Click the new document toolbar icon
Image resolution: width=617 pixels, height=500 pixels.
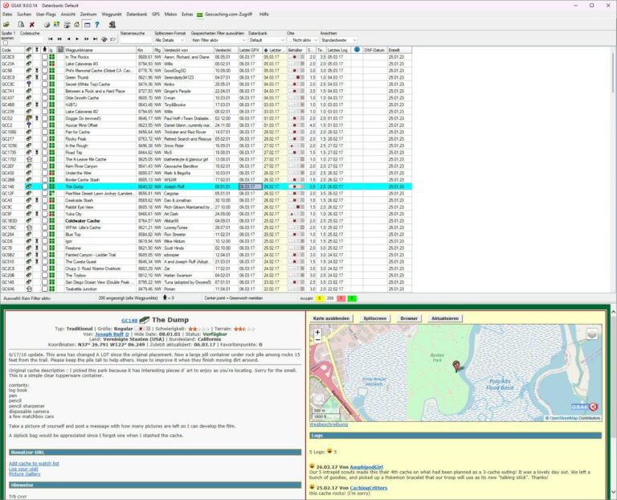coord(21,25)
